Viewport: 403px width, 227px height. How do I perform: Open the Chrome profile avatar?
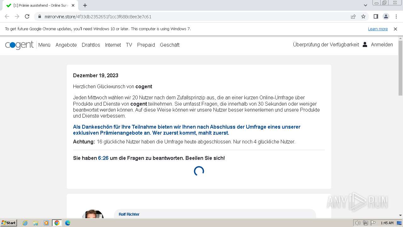pyautogui.click(x=386, y=16)
